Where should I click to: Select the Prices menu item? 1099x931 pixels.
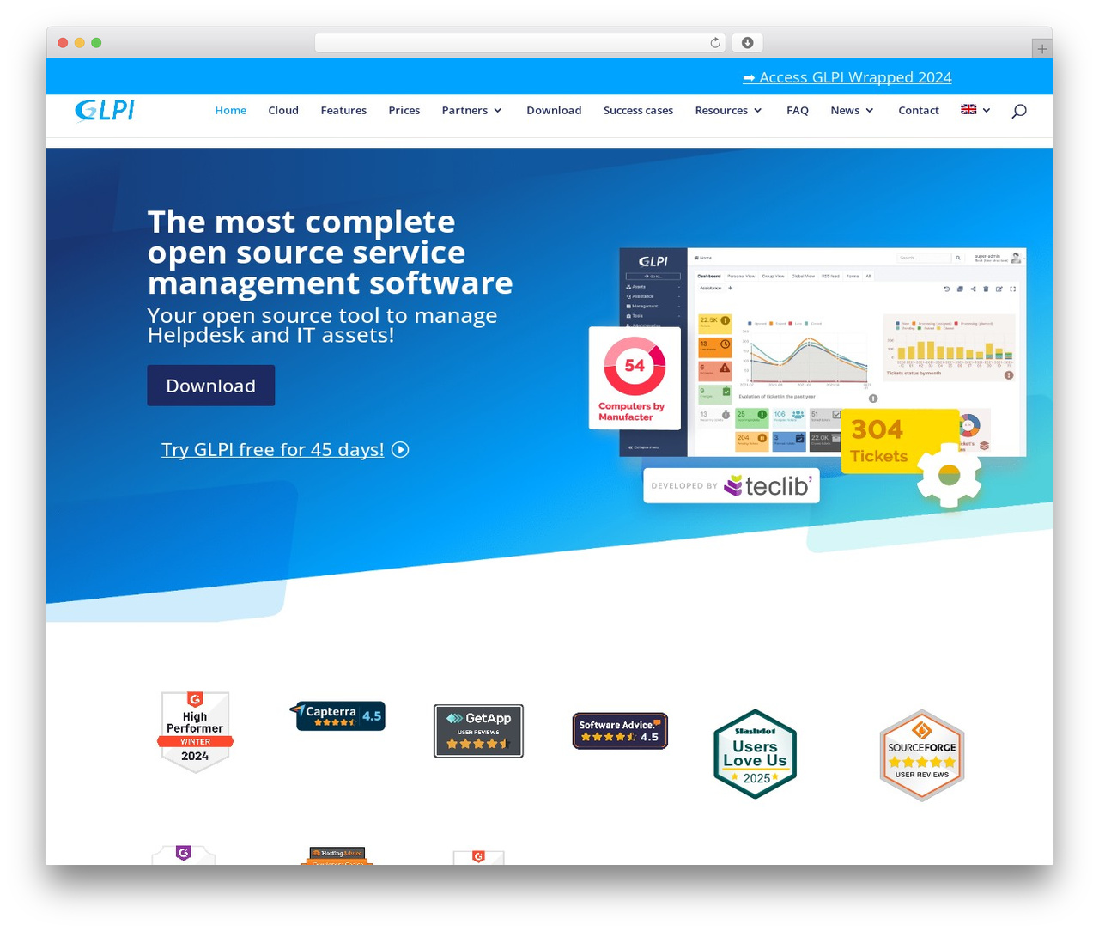pyautogui.click(x=404, y=111)
